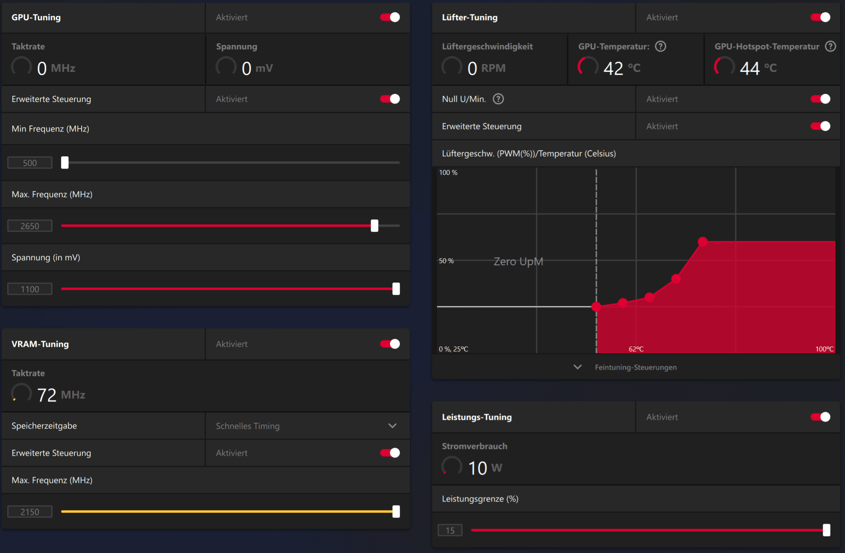Screen dimensions: 845x553
Task: Click the Max. Frequenz value field 2650
Action: click(x=30, y=226)
